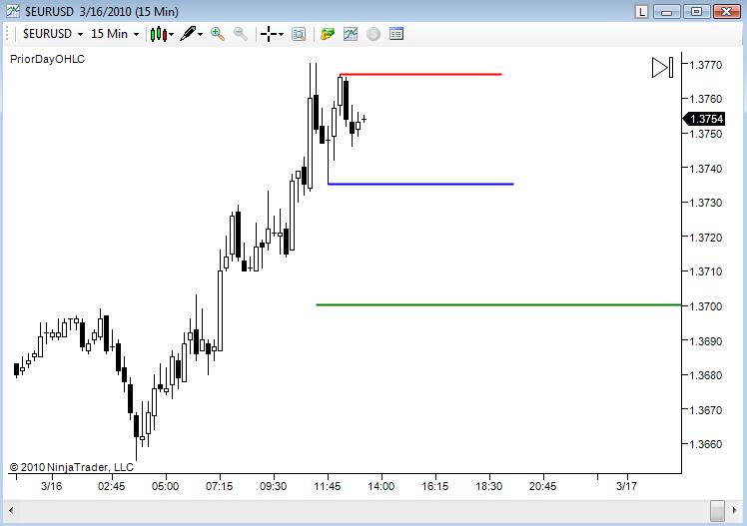
Task: Open the 15 Min interval dropdown
Action: coord(115,34)
